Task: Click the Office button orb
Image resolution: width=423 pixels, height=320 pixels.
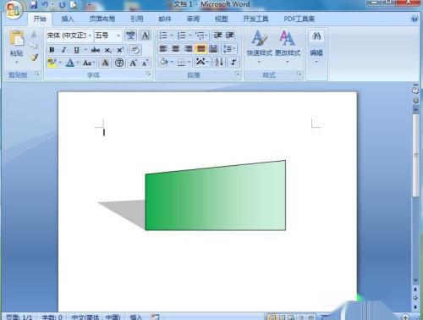Action: [x=13, y=9]
